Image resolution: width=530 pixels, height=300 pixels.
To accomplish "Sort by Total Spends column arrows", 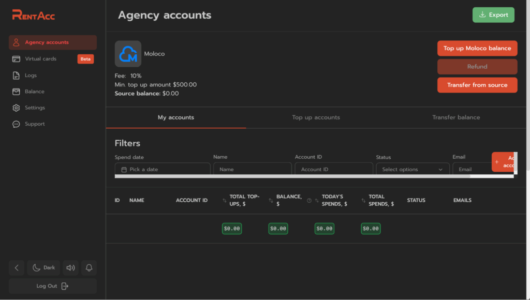I will (x=363, y=200).
